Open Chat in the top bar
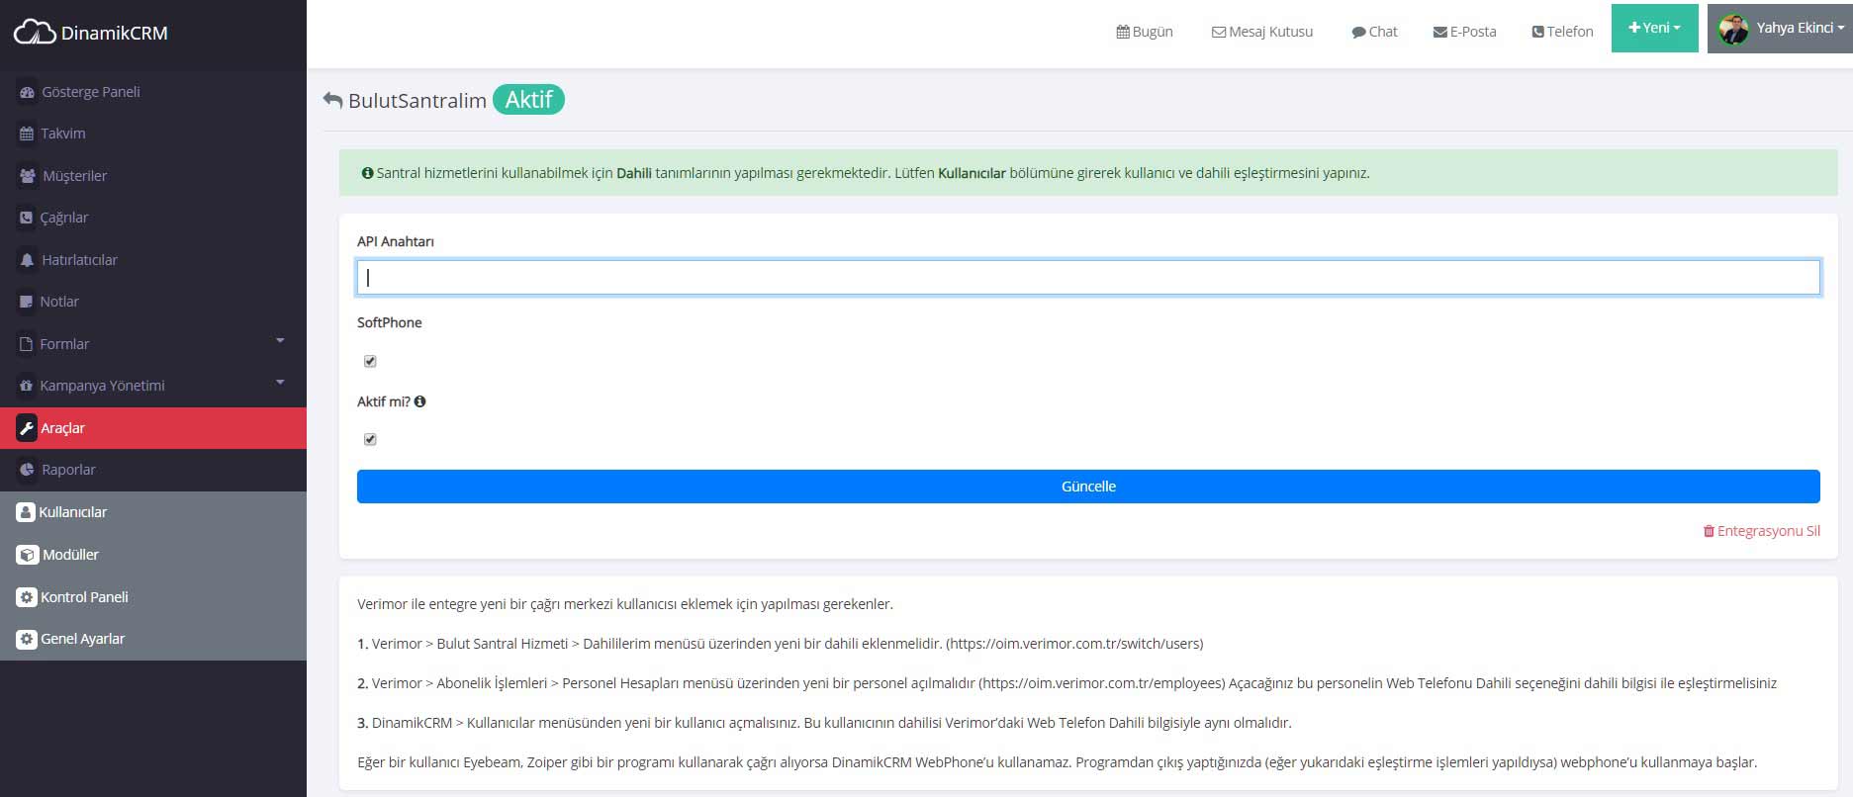This screenshot has height=797, width=1853. point(1374,32)
